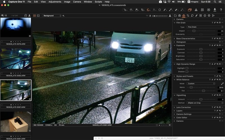Screen dimensions: 225x140
Task: Open the Color three-circles tool tab
Action: [184, 16]
